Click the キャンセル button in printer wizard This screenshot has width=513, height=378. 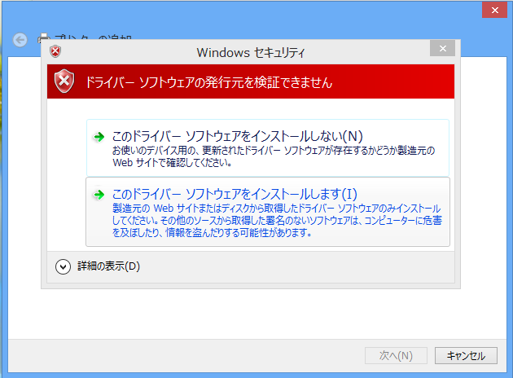click(466, 355)
